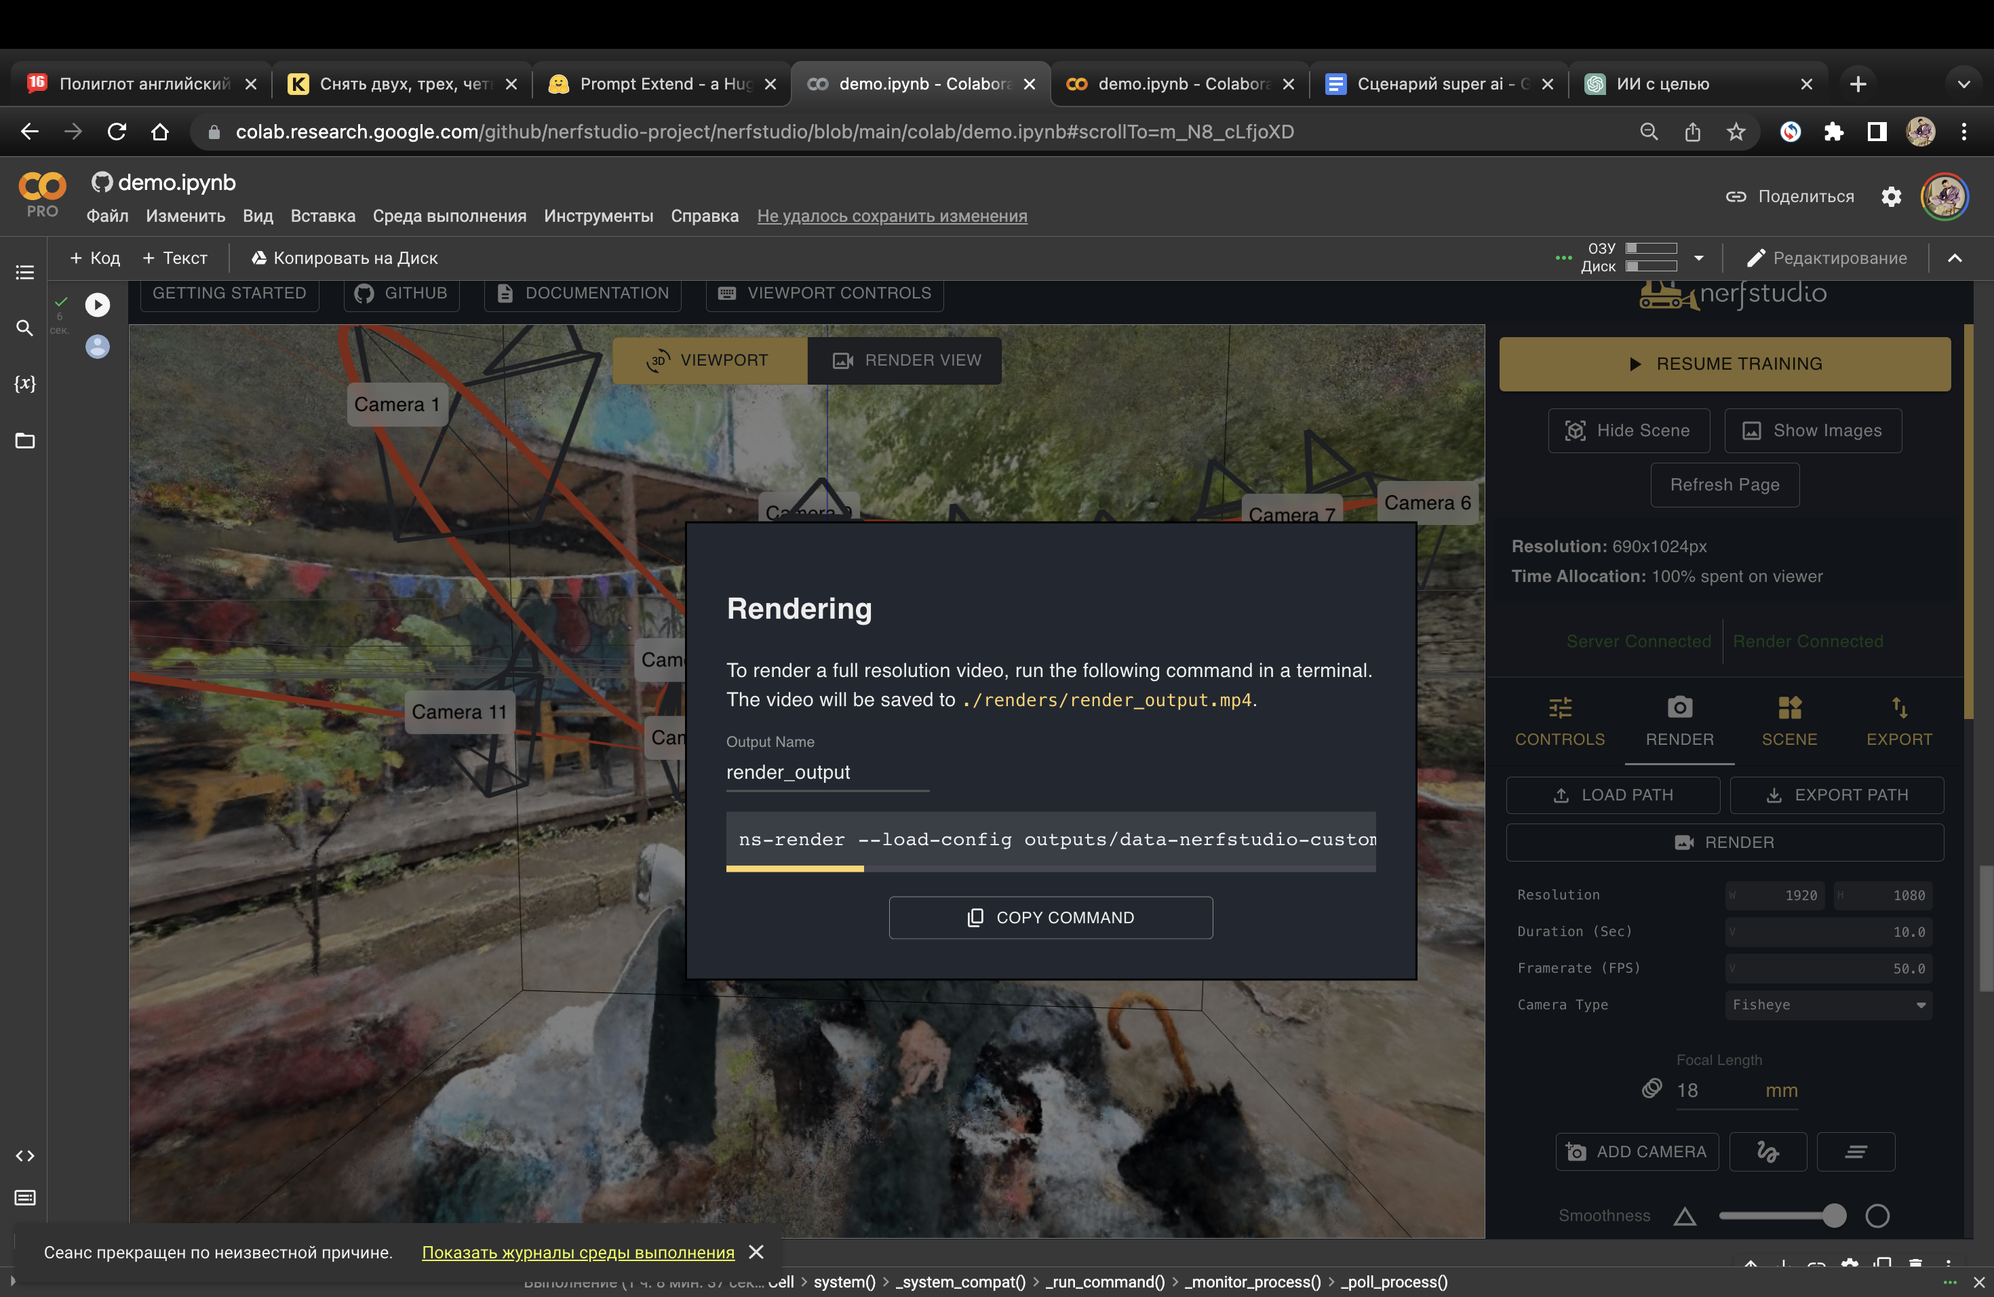Screen dimensions: 1994x1297
Task: Open Показать журналы среды выполнения link
Action: 578,1252
